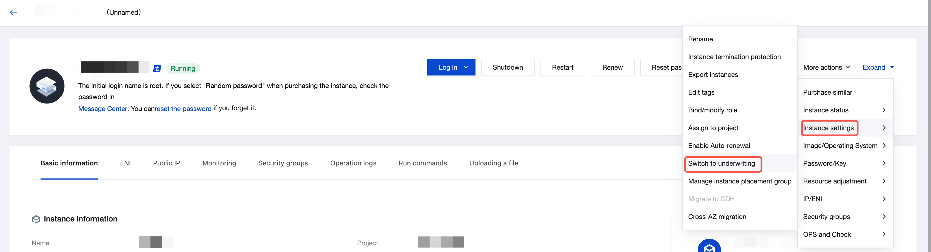Select Cross-AZ migration from the menu
Viewport: 931px width, 252px height.
click(x=717, y=217)
